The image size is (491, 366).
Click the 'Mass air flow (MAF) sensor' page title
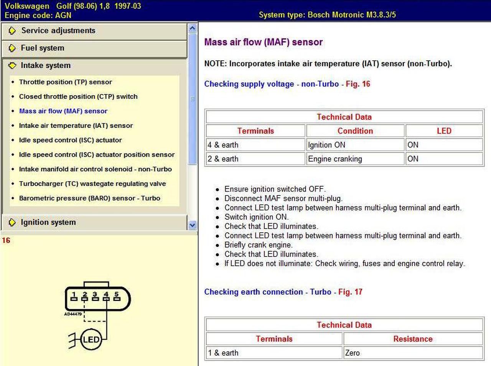pyautogui.click(x=264, y=42)
